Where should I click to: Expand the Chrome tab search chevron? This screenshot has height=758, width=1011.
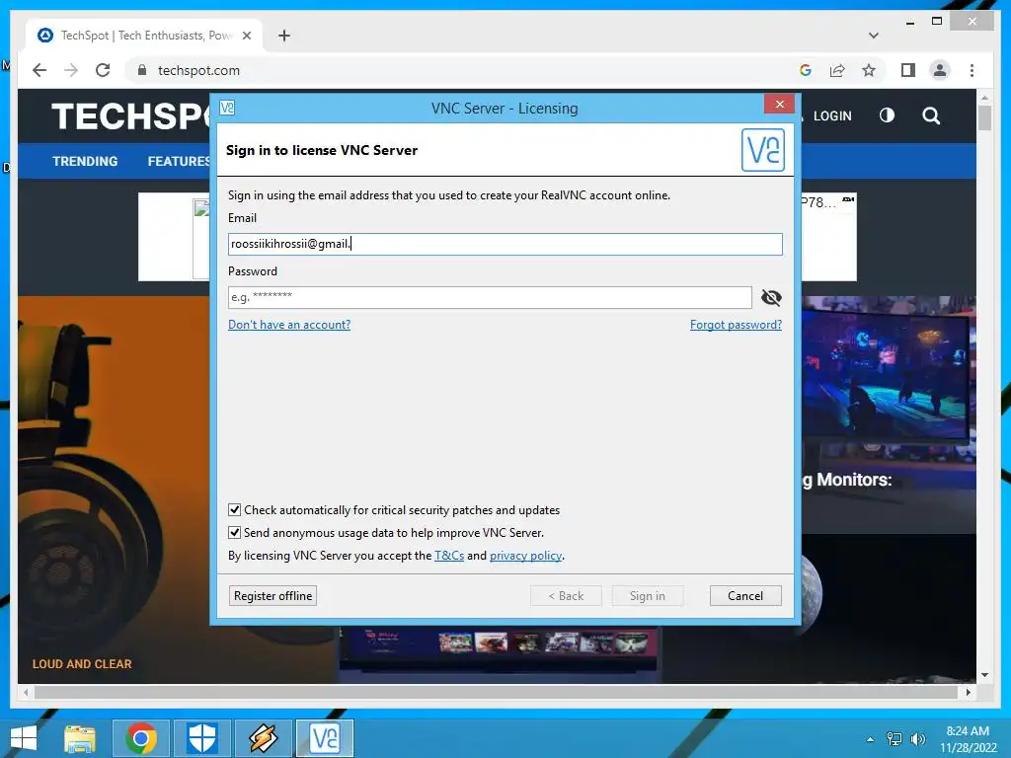(874, 36)
